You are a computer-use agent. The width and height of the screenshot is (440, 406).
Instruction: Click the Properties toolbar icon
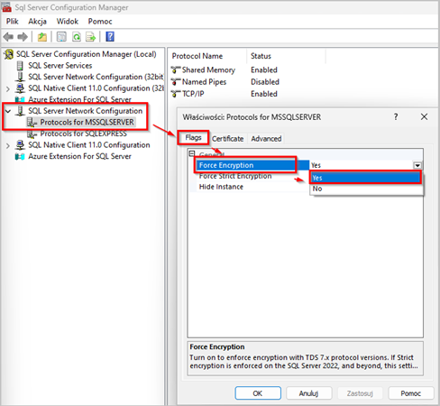pos(61,37)
